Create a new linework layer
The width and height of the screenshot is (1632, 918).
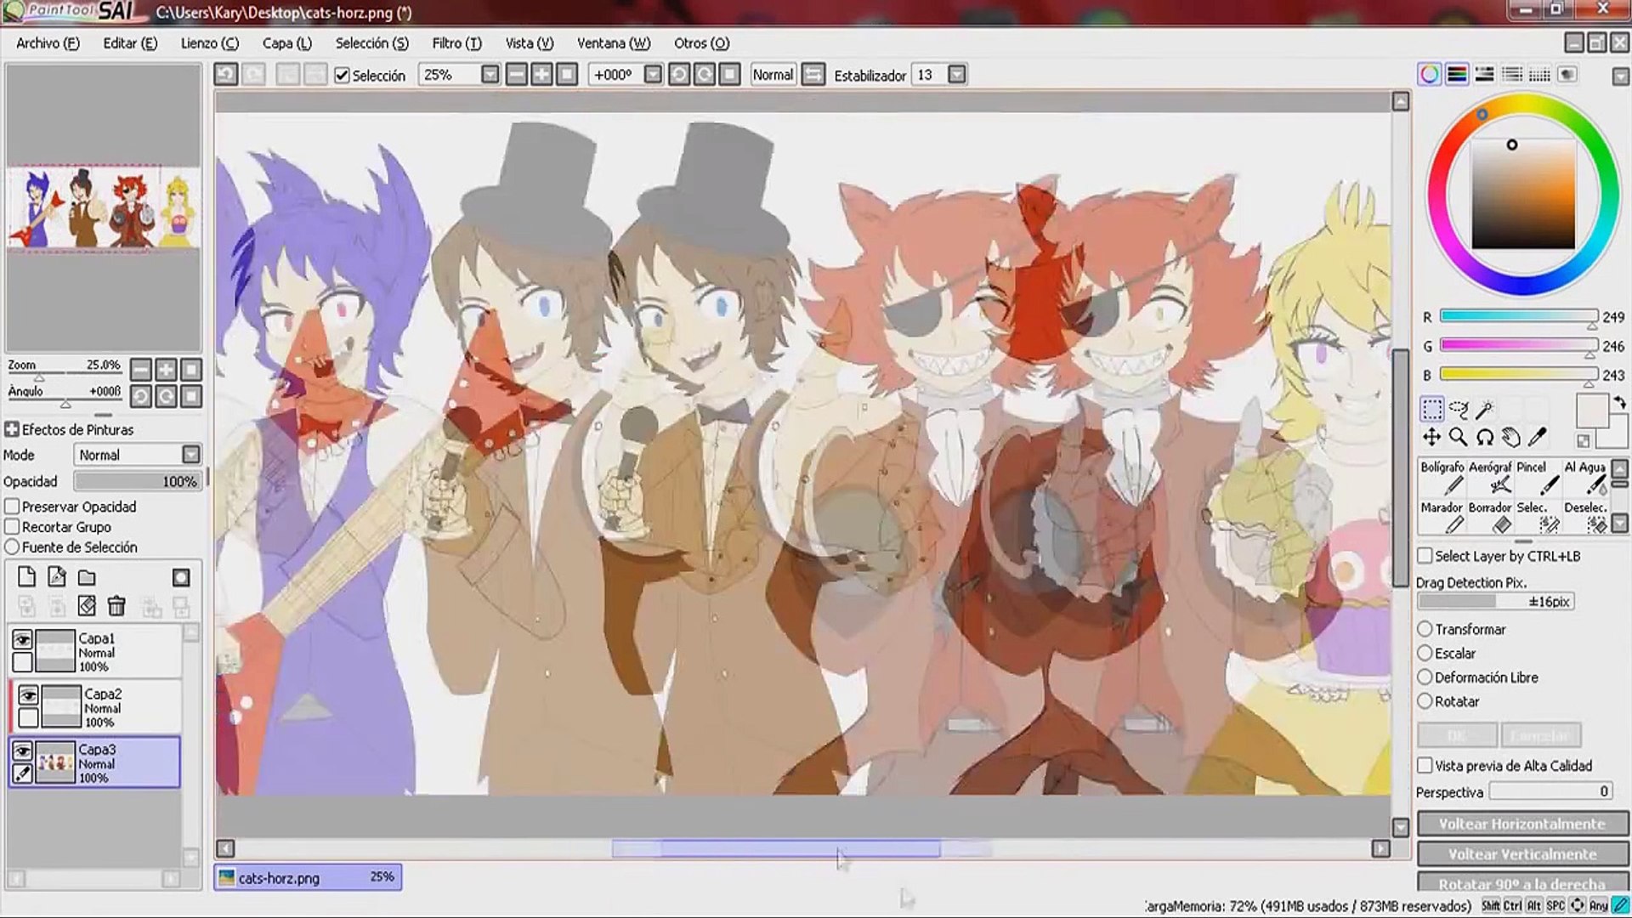point(57,578)
